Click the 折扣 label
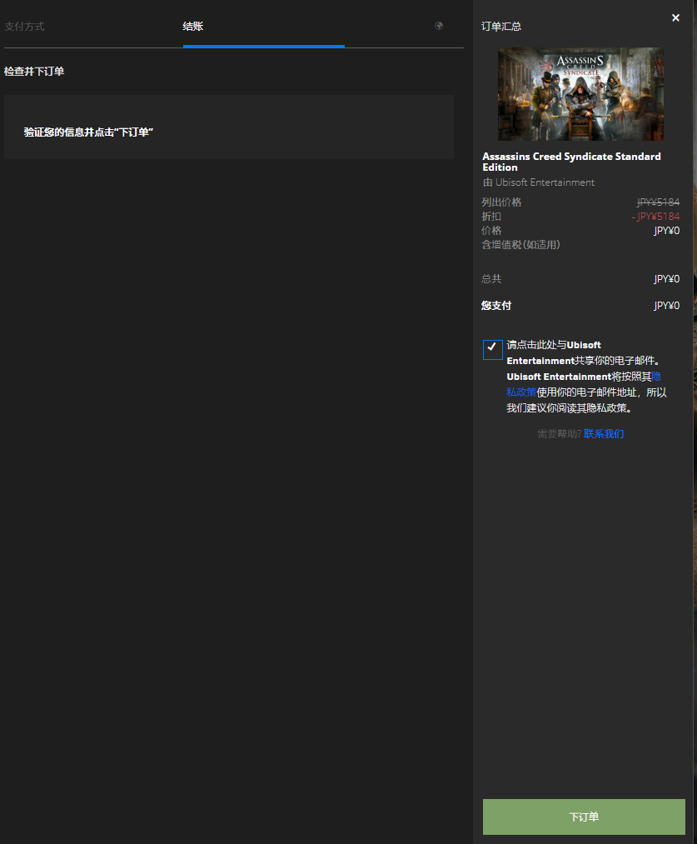Viewport: 697px width, 844px height. [x=491, y=217]
